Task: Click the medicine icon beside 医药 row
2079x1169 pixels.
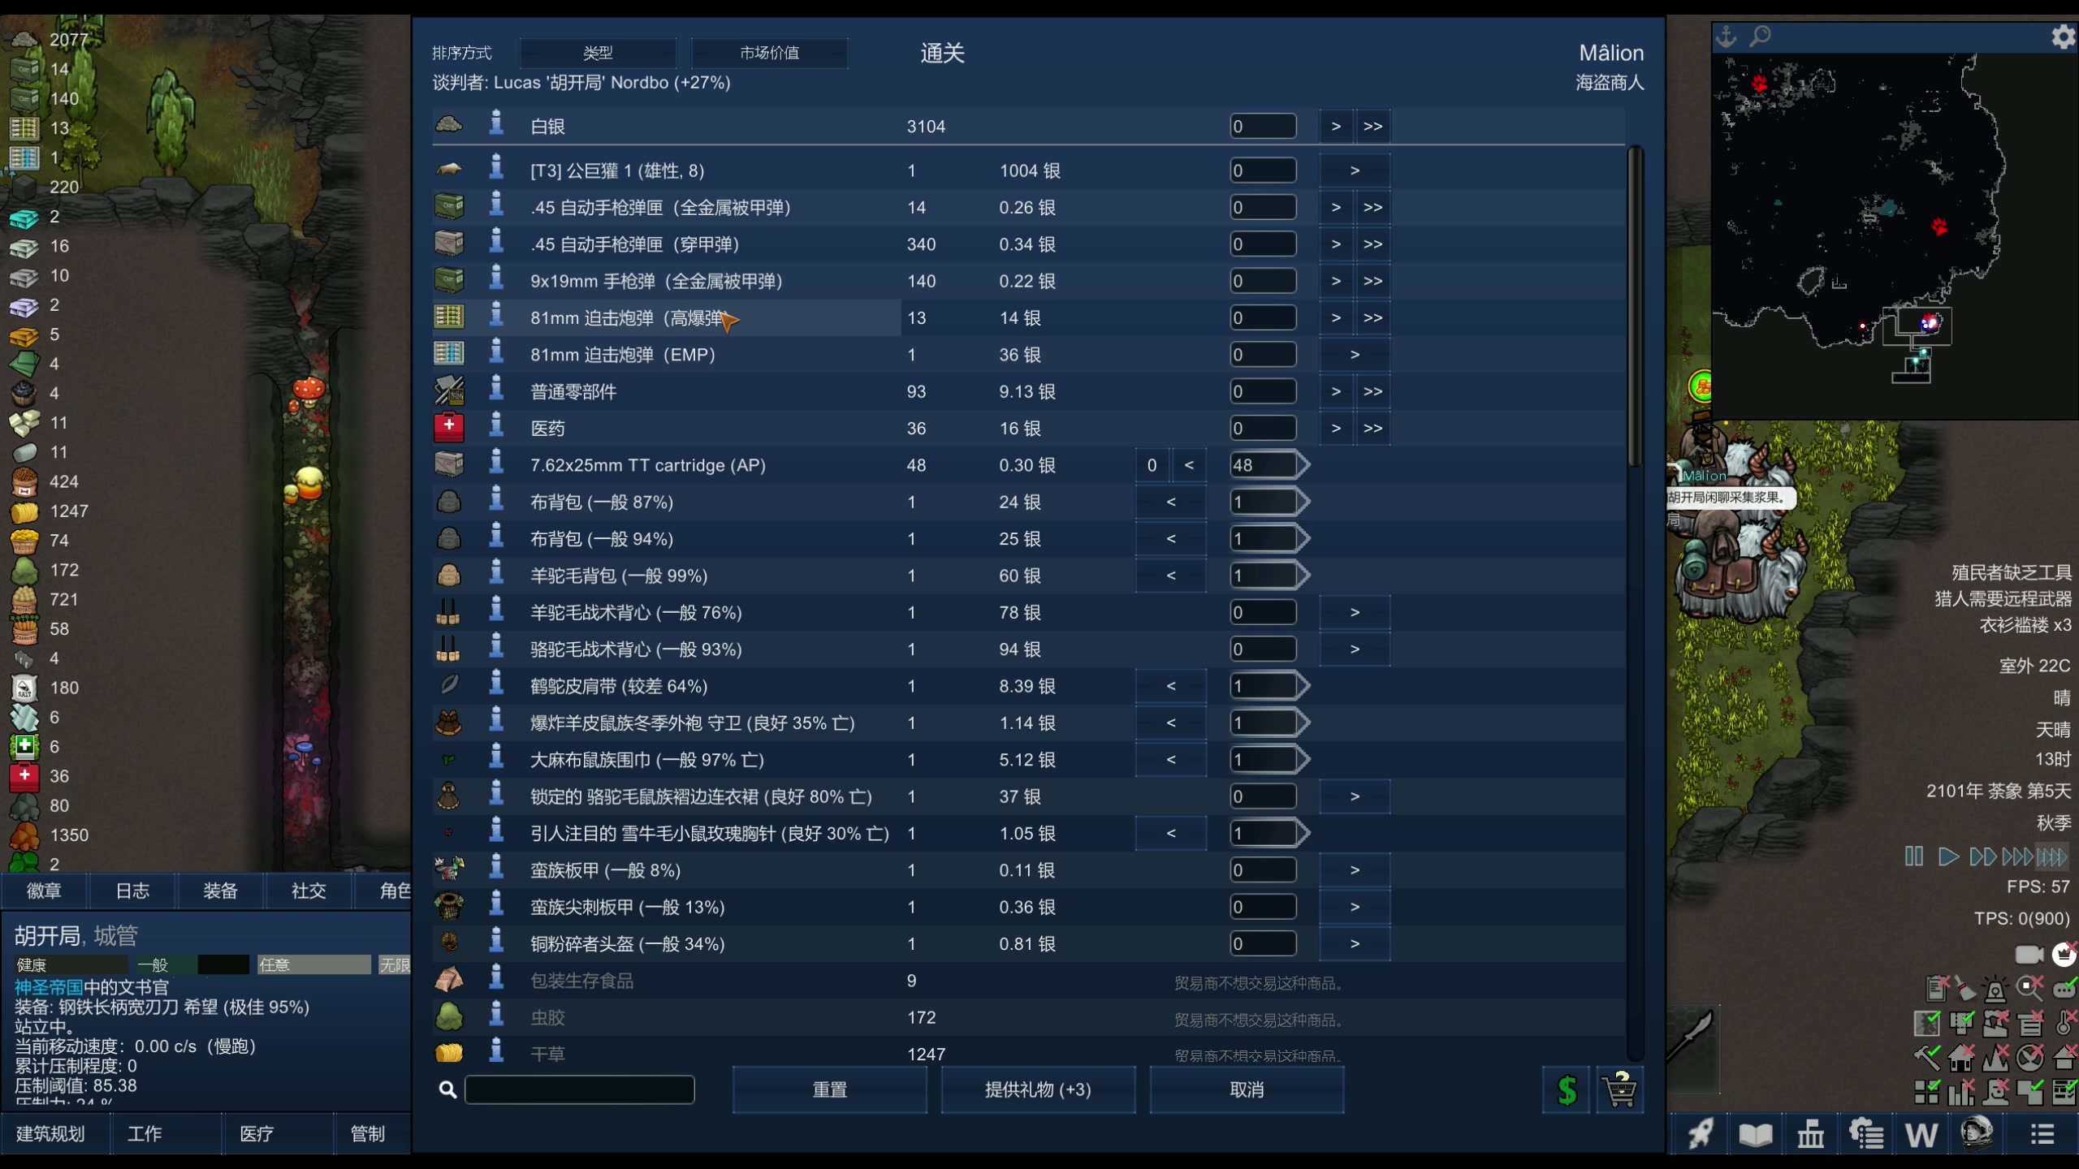Action: tap(448, 428)
